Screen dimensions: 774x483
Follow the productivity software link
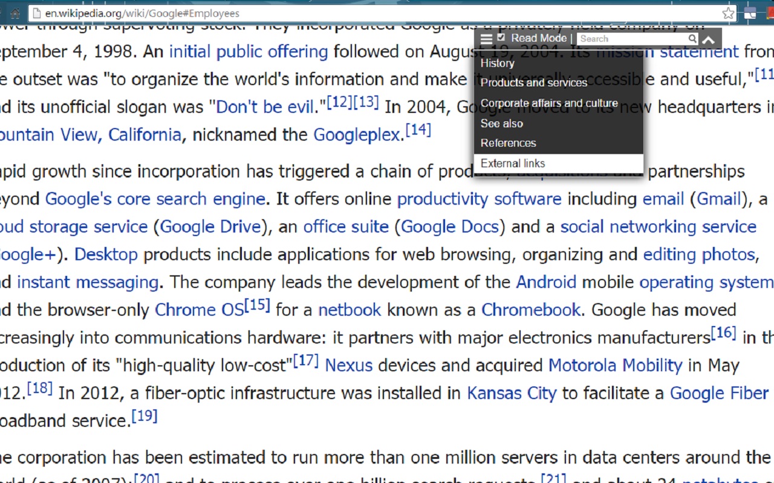point(479,199)
